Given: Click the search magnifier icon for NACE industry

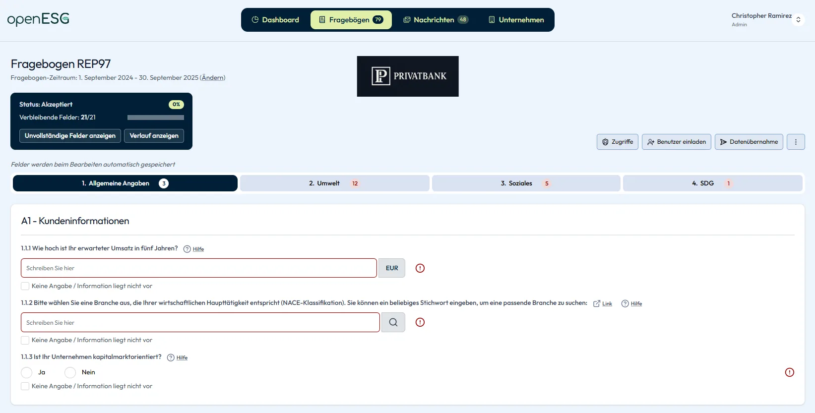Looking at the screenshot, I should coord(393,322).
